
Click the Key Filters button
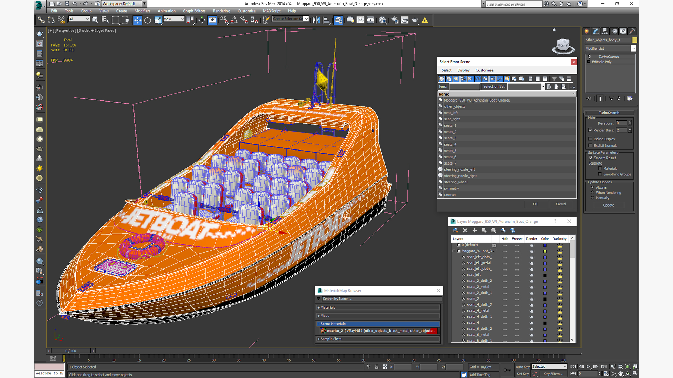click(553, 374)
